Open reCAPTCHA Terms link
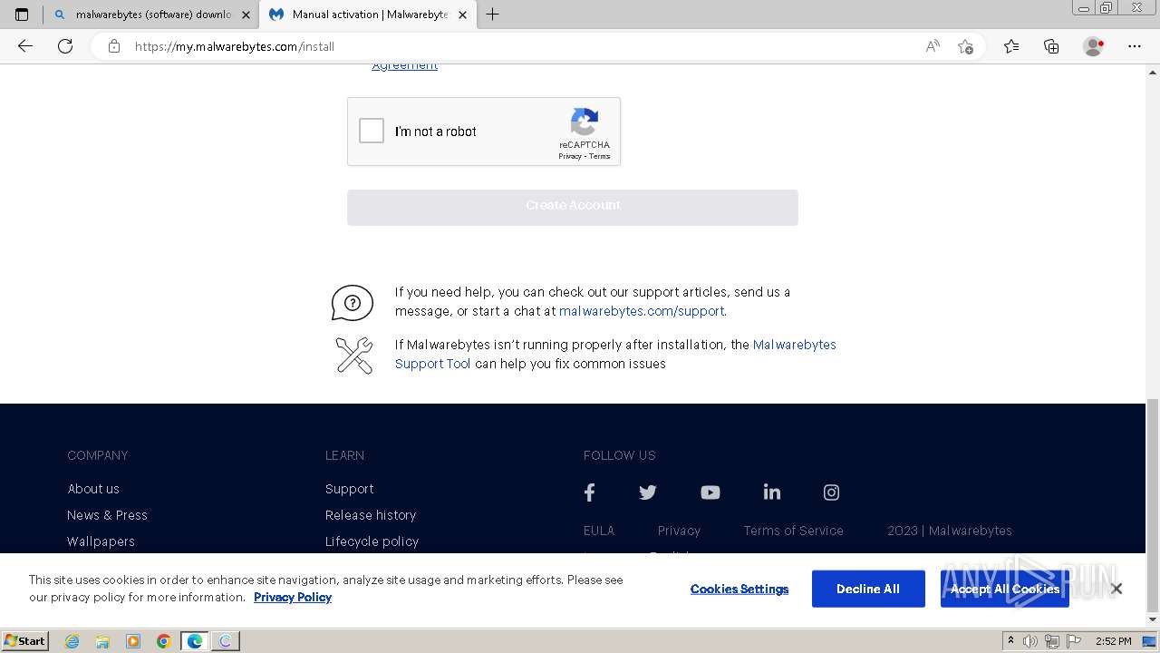 click(x=600, y=156)
